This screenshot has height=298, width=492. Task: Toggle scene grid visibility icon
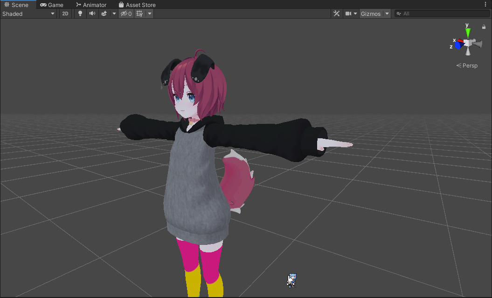click(x=139, y=14)
